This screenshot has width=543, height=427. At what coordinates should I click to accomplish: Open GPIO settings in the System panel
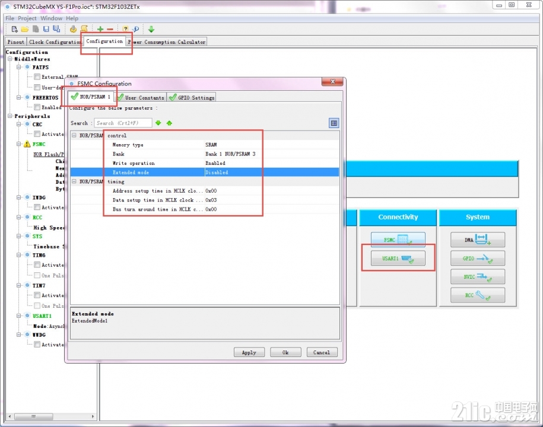478,258
